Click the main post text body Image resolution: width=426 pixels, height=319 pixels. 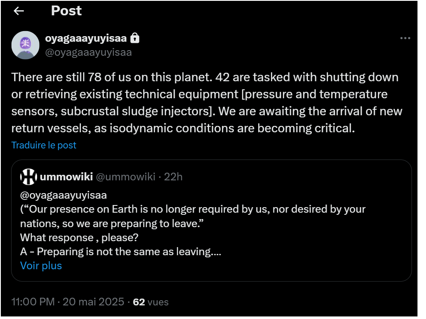204,103
